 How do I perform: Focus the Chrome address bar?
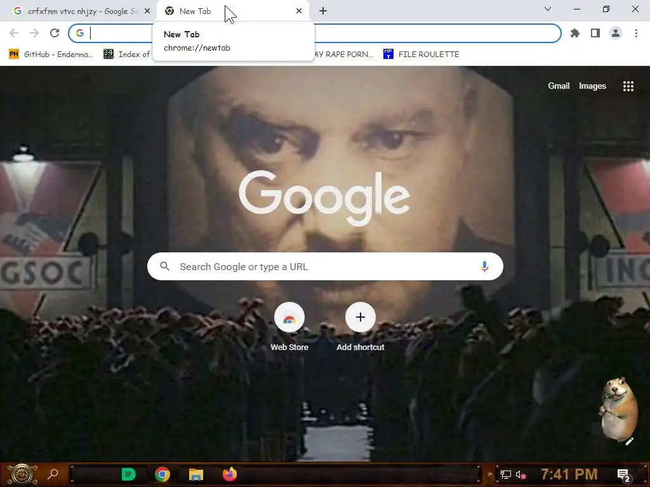(315, 33)
